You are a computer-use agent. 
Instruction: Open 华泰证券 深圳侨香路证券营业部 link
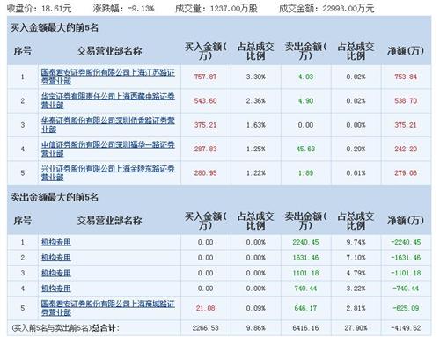pyautogui.click(x=107, y=125)
